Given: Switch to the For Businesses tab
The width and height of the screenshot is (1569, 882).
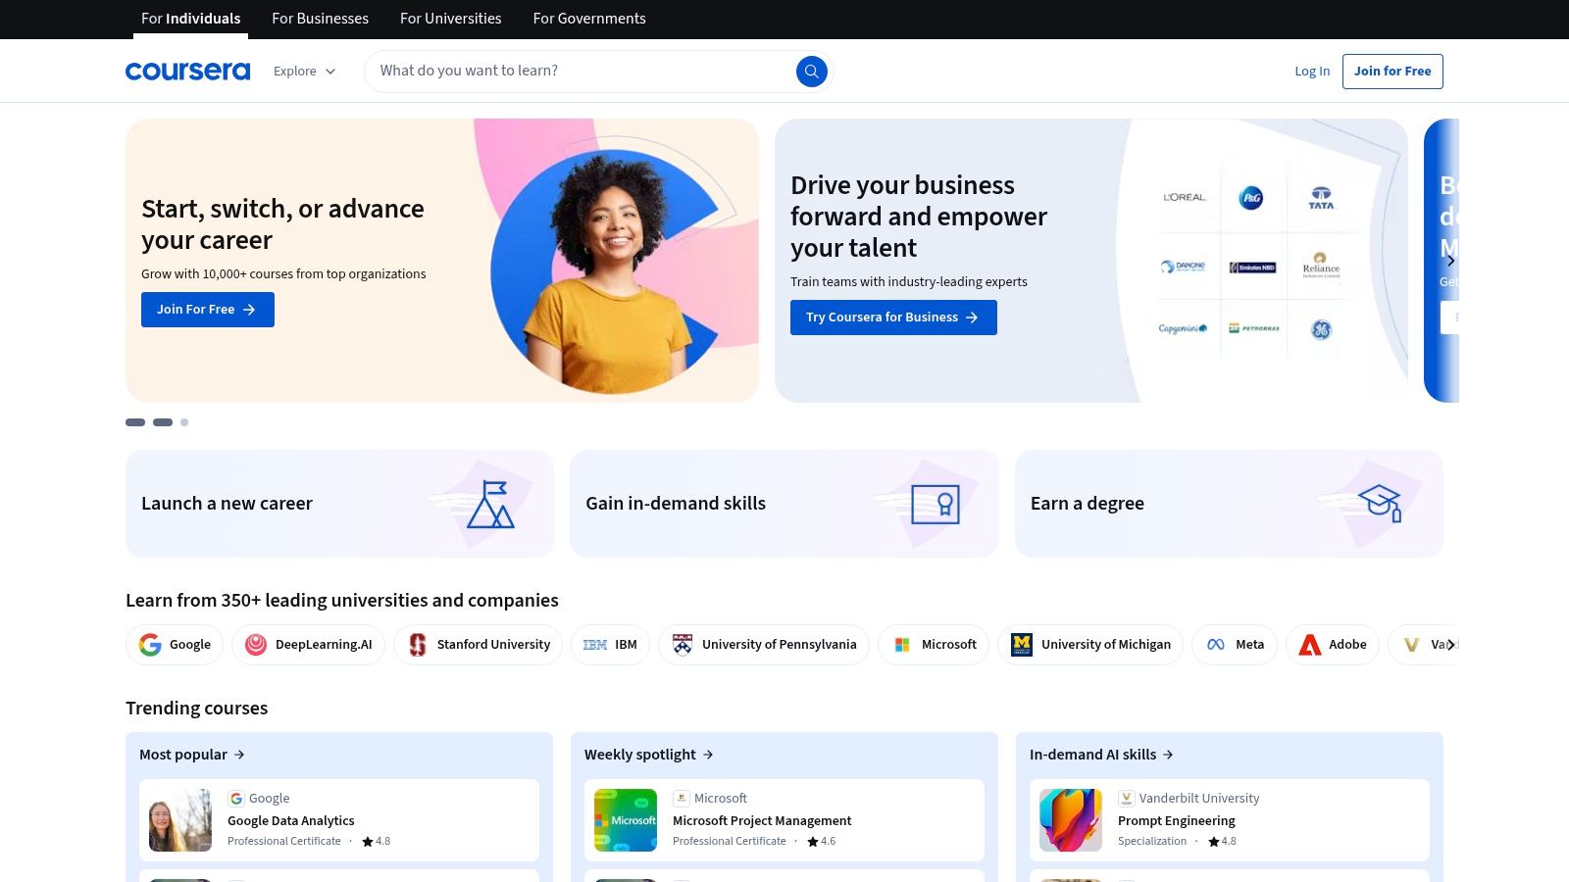Looking at the screenshot, I should pyautogui.click(x=320, y=19).
